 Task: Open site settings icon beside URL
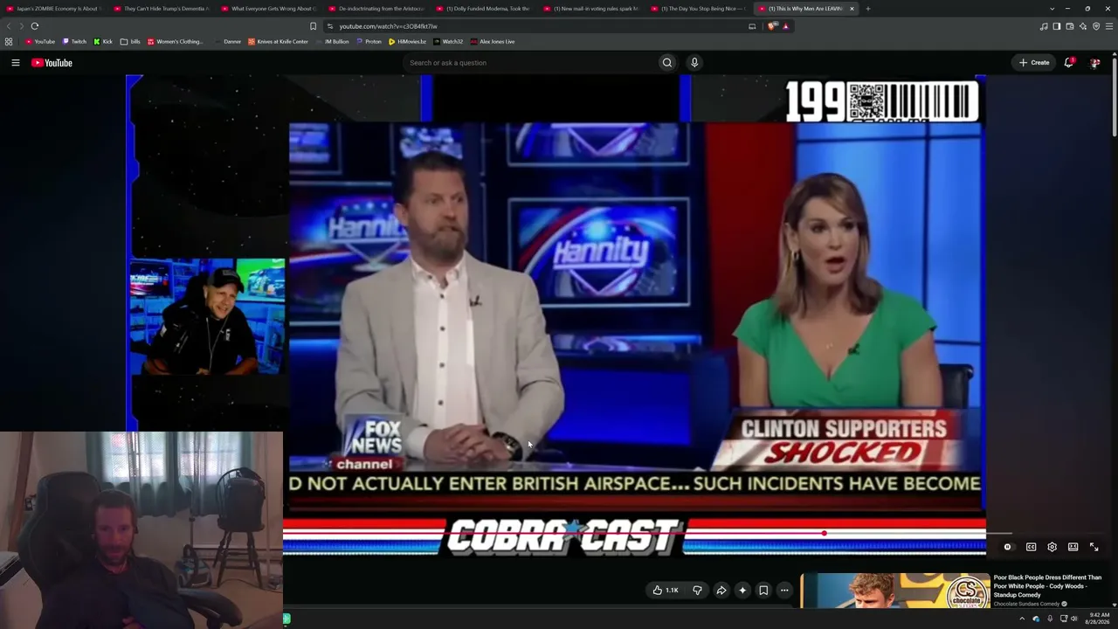pyautogui.click(x=329, y=26)
